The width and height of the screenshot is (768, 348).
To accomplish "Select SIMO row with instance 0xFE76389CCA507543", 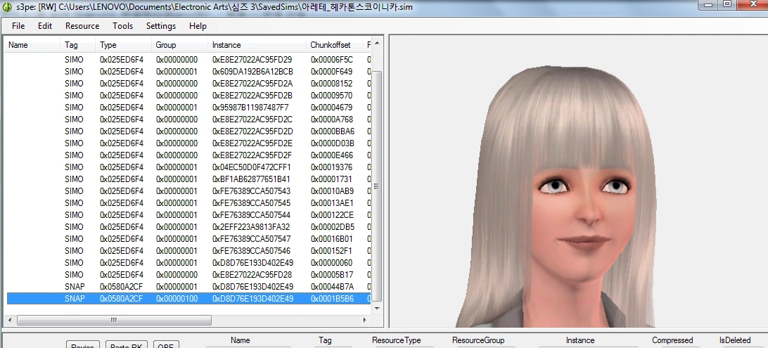I will coord(188,191).
